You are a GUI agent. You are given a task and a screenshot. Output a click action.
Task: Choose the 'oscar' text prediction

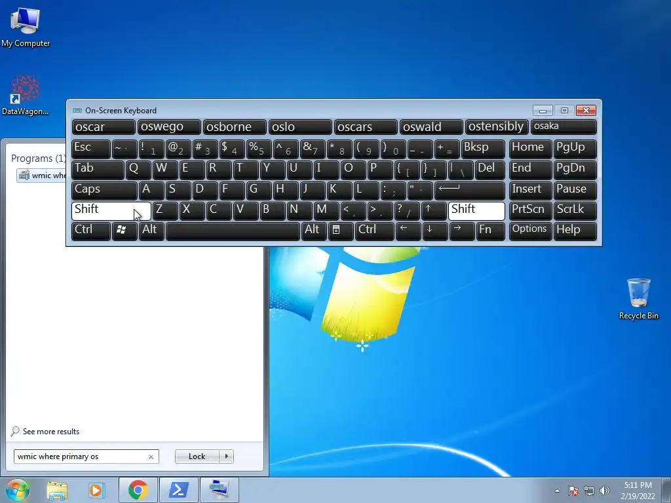click(103, 126)
